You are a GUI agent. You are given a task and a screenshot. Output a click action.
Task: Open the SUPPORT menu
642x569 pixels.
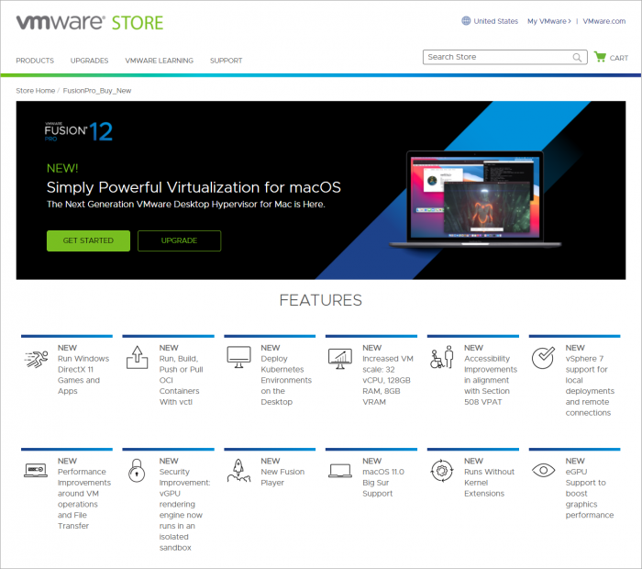point(226,61)
